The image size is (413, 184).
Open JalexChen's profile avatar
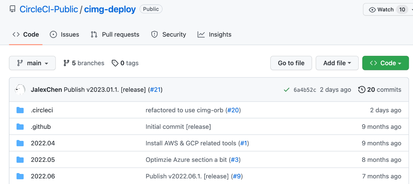tap(20, 89)
